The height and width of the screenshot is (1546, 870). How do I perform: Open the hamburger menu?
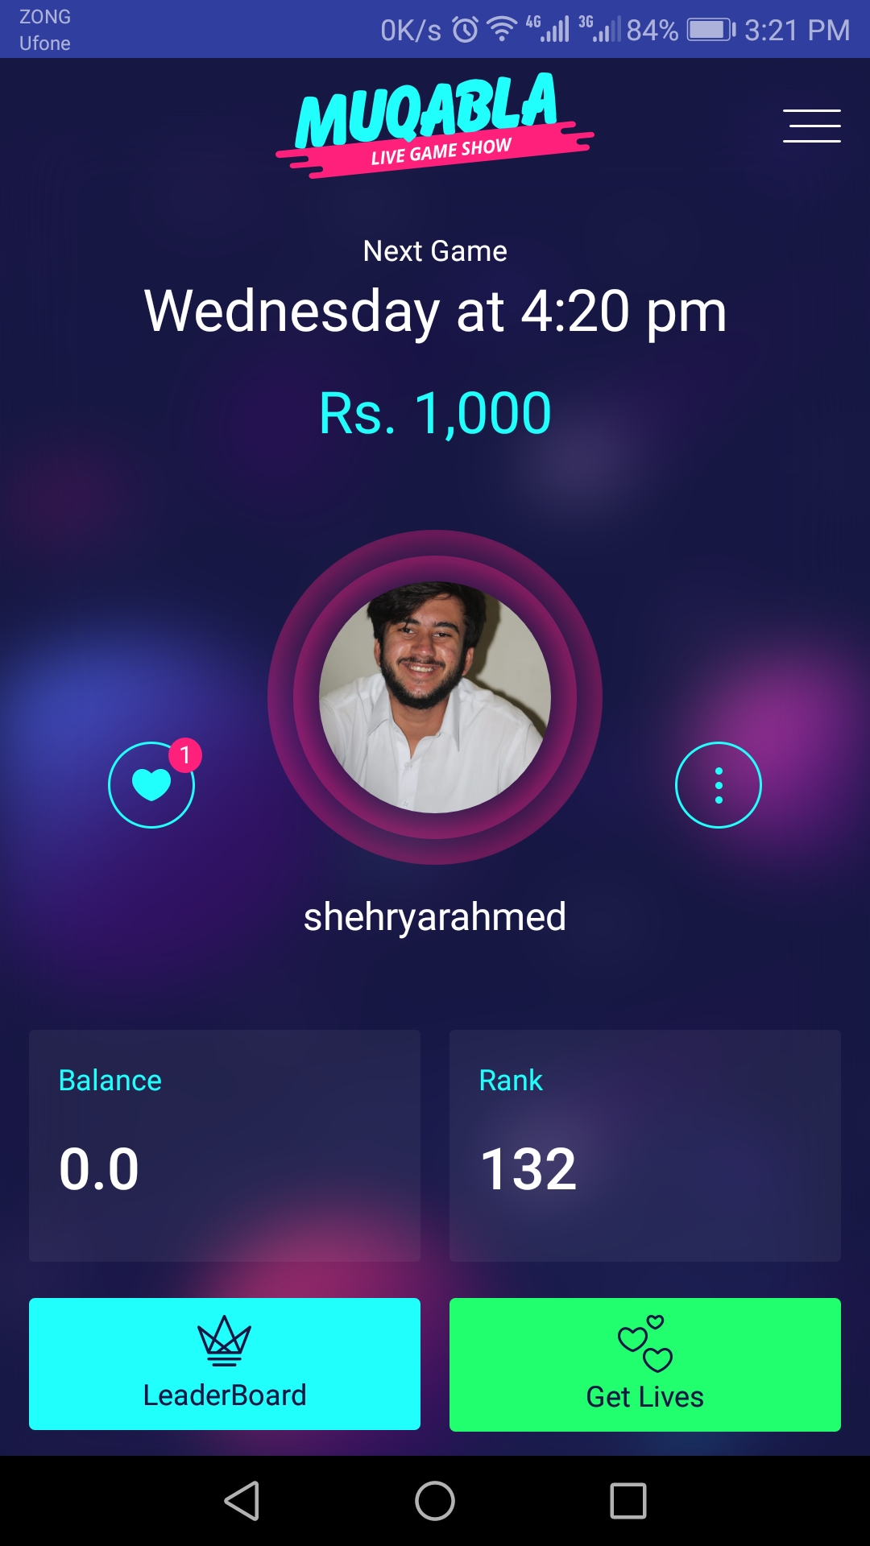tap(811, 126)
